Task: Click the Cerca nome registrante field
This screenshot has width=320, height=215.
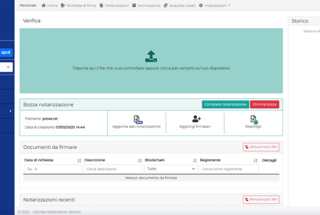Action: (x=229, y=169)
